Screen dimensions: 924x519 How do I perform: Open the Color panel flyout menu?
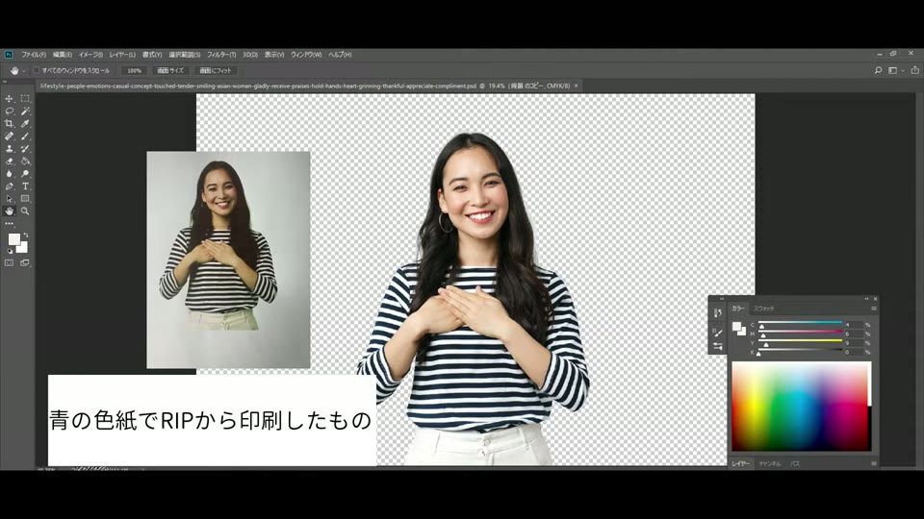[x=873, y=309]
